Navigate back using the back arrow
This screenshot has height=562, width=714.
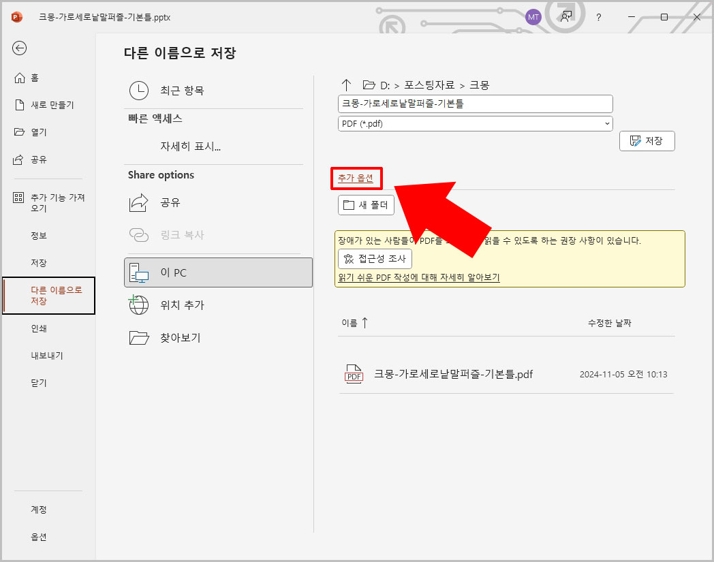(x=19, y=48)
